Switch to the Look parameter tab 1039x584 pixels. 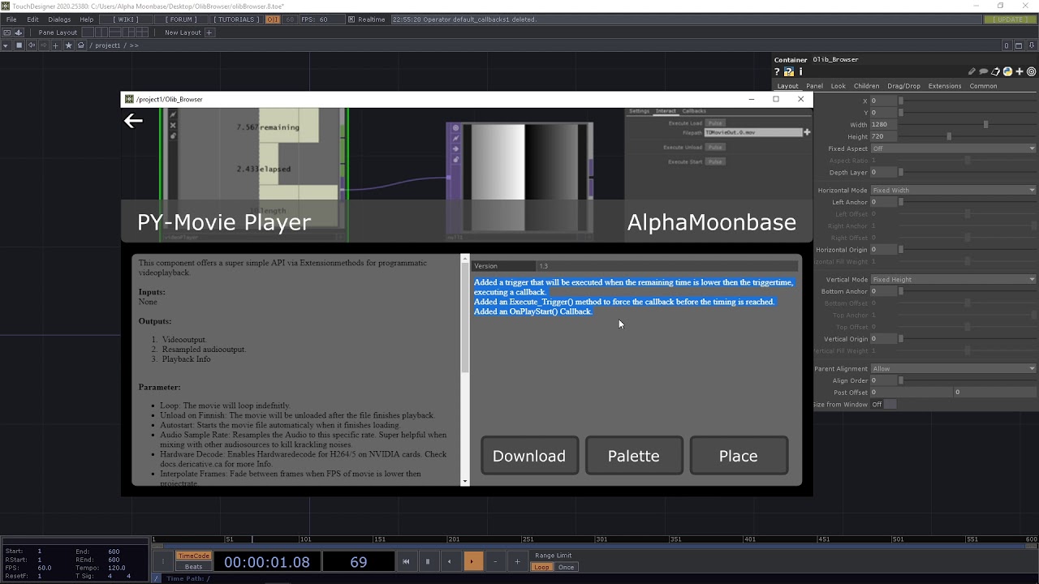point(838,86)
